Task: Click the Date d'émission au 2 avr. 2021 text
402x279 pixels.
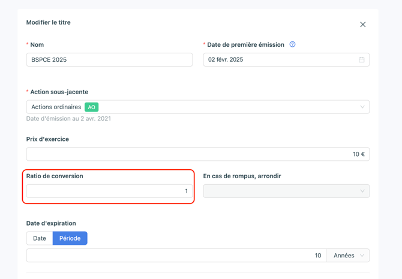Action: pyautogui.click(x=68, y=119)
